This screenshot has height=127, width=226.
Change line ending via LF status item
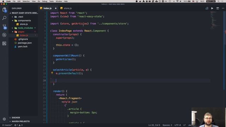click(184, 125)
